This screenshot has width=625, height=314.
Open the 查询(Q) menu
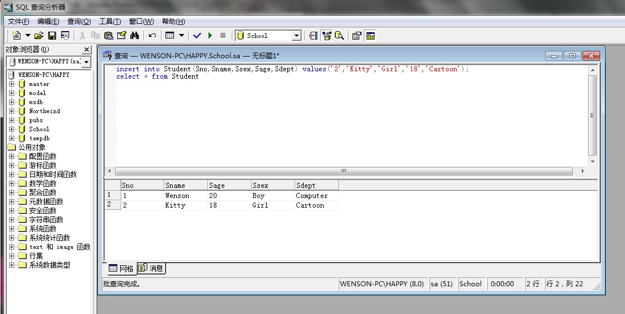[79, 21]
